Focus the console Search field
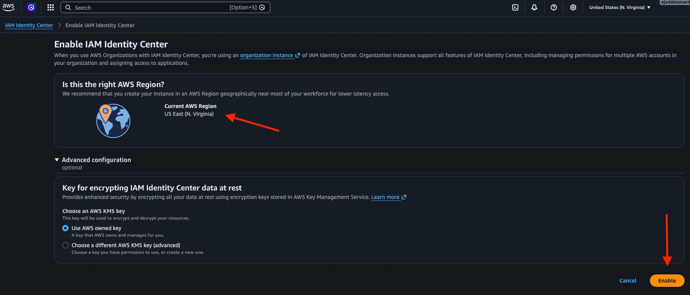690x295 pixels. tap(165, 7)
